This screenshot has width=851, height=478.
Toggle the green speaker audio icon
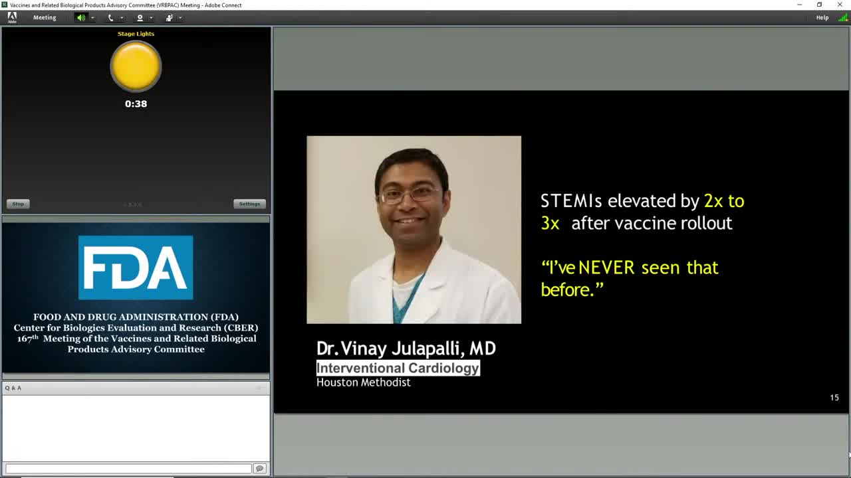tap(81, 18)
